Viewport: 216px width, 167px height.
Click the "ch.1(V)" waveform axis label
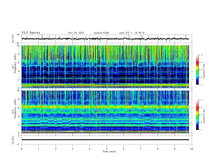pos(13,39)
